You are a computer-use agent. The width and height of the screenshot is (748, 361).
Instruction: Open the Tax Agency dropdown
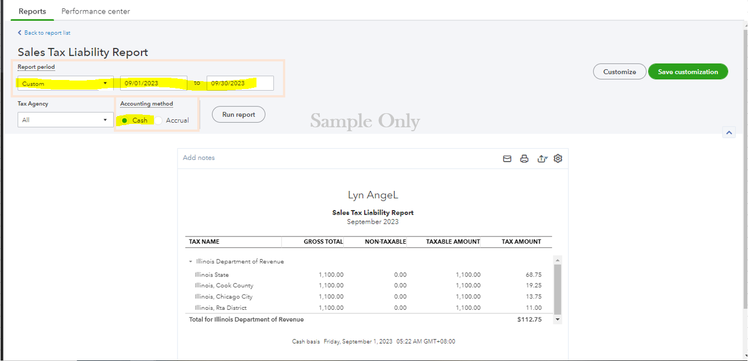(x=65, y=120)
